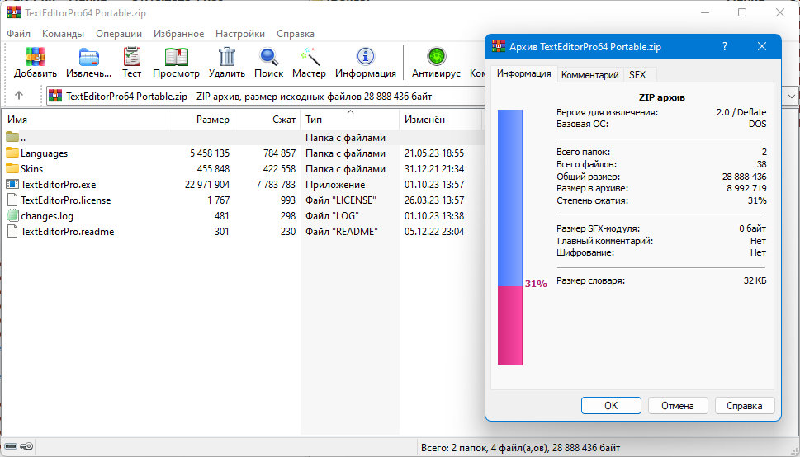800x457 pixels.
Task: Click the status bar total text
Action: coord(520,448)
